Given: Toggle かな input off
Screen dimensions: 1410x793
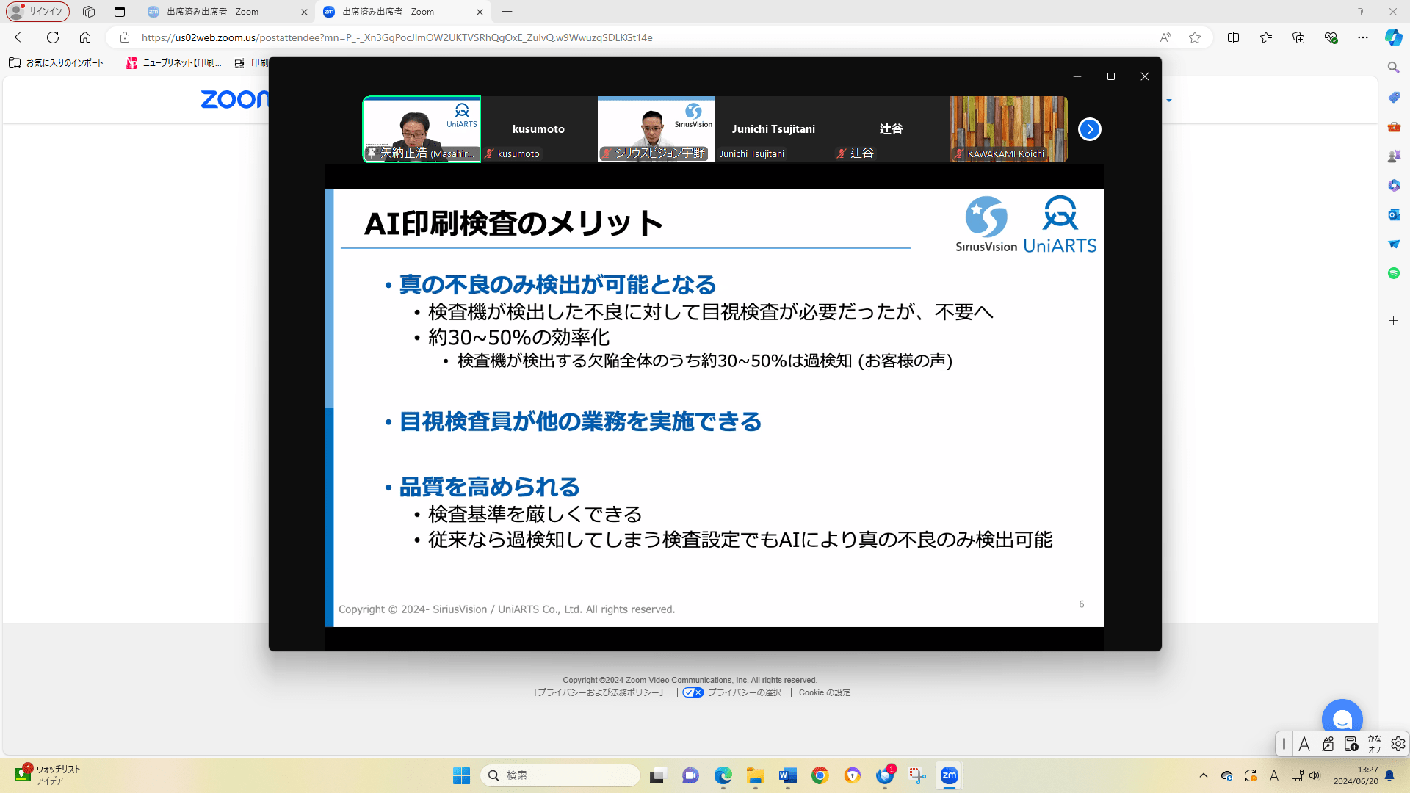Looking at the screenshot, I should tap(1375, 744).
